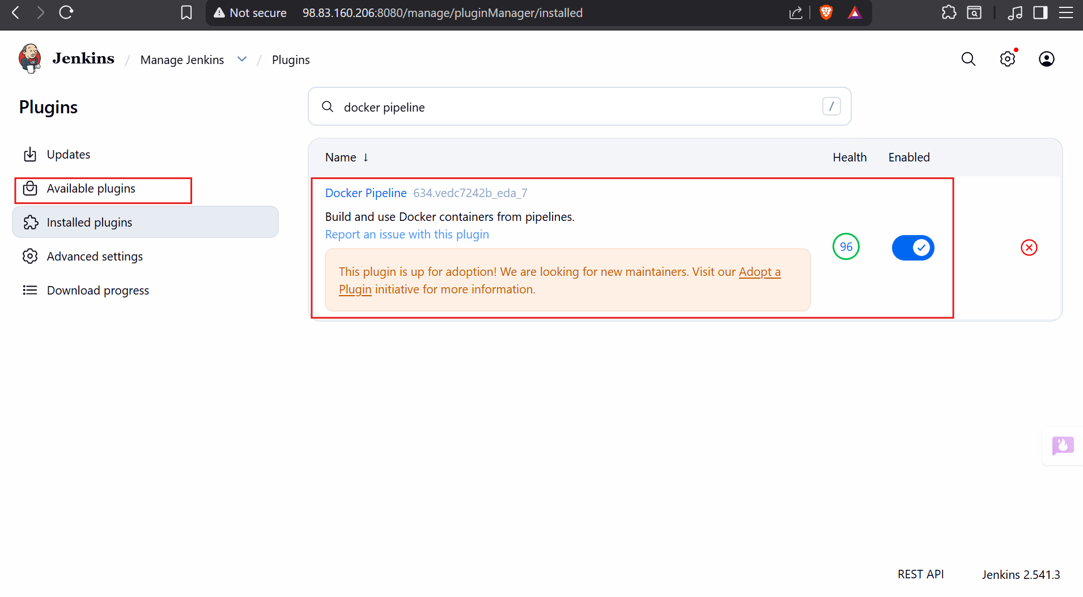Open Brave Shields lion icon
The image size is (1083, 597).
(826, 12)
